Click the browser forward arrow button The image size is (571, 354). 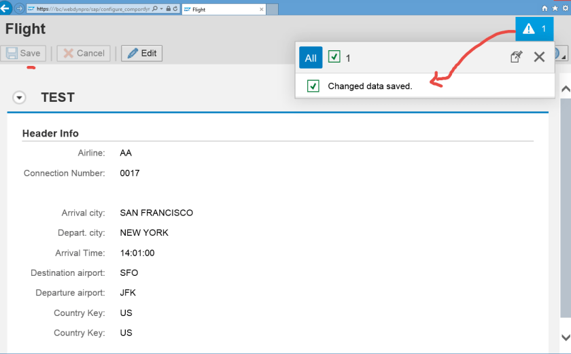click(x=19, y=8)
